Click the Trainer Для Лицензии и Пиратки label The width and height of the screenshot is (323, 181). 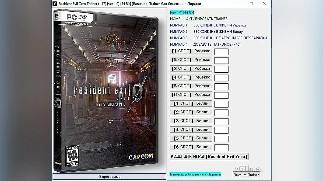pos(195,174)
